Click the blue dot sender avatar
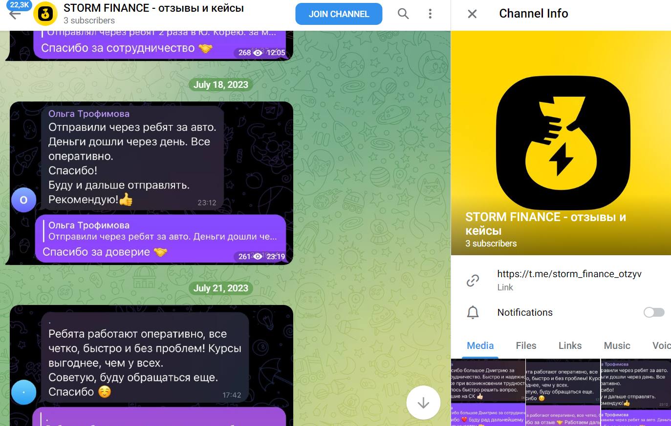 [x=23, y=392]
